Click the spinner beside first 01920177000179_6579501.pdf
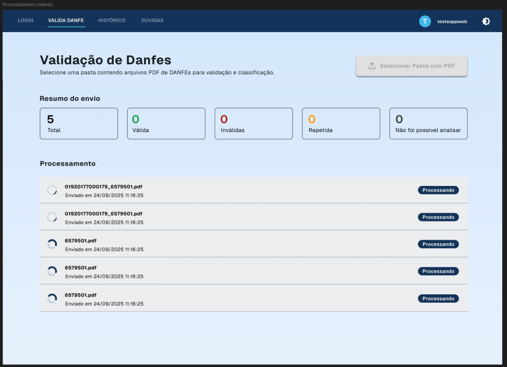 (52, 189)
